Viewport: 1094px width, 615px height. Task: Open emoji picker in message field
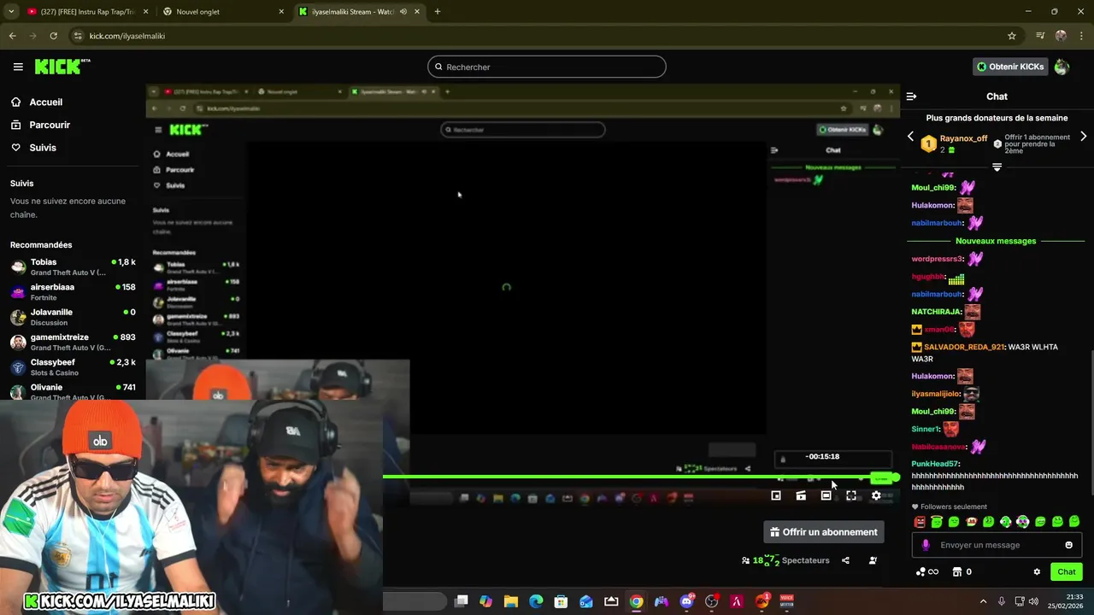(1068, 545)
